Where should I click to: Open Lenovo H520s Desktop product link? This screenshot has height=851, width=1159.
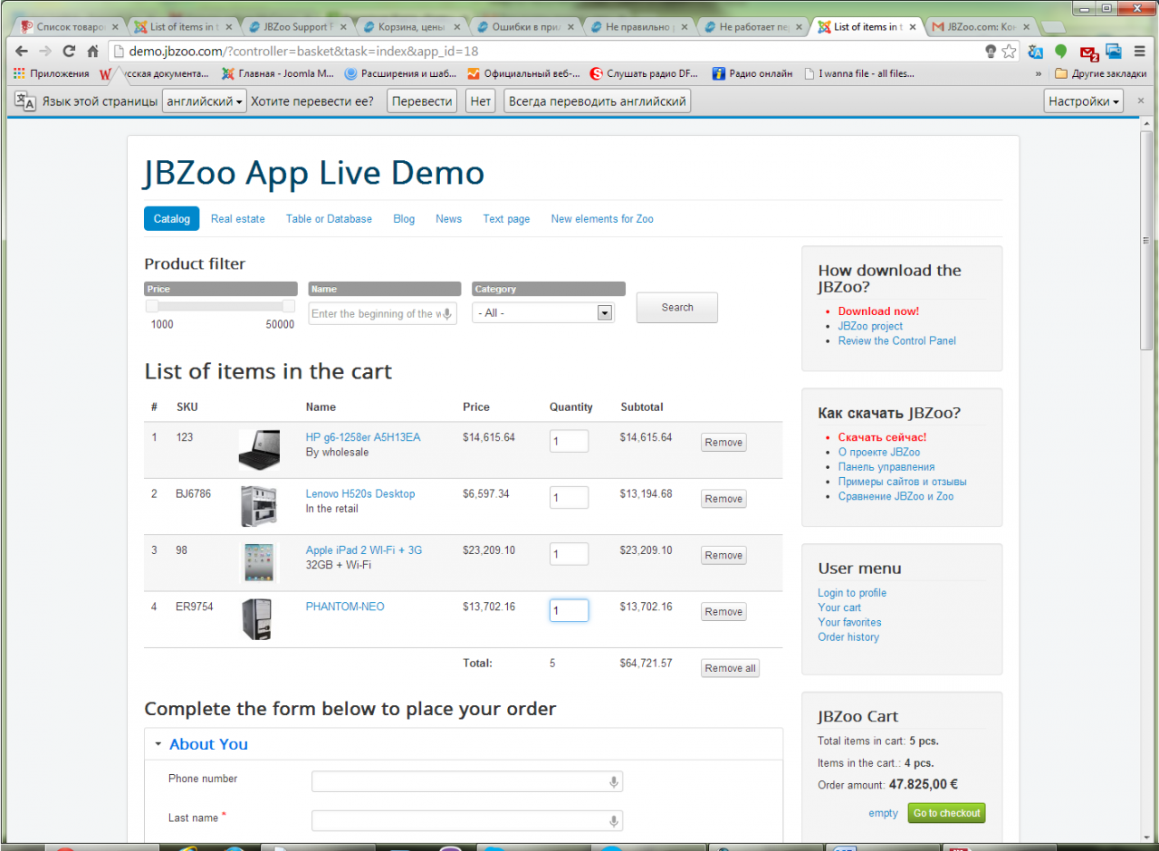[360, 493]
